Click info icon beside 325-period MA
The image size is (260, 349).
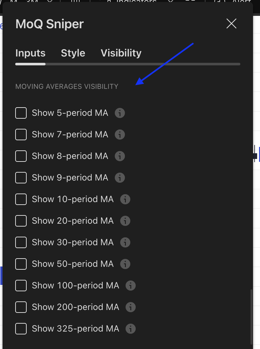131,329
